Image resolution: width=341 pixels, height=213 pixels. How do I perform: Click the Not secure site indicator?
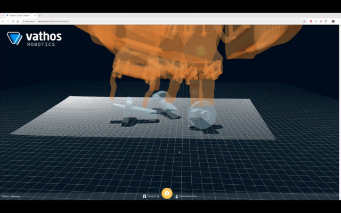click(29, 21)
